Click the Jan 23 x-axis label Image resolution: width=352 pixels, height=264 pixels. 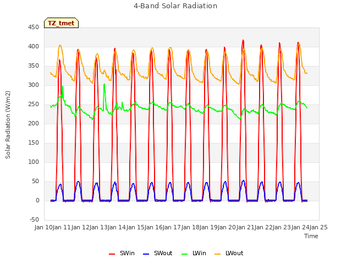[282, 227]
